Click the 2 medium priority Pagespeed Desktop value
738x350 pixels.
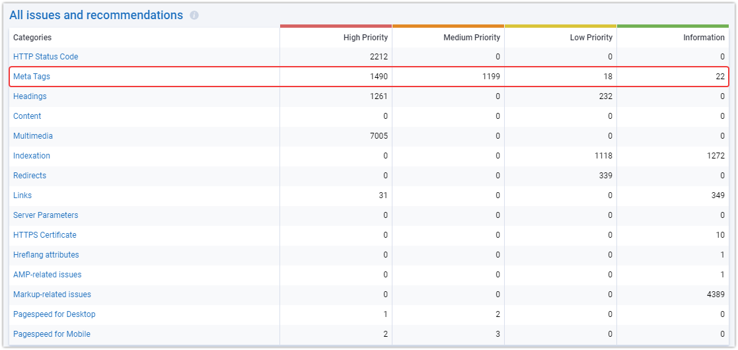(498, 314)
